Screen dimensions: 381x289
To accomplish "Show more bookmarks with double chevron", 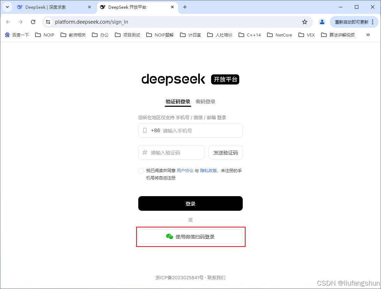I will coord(368,35).
